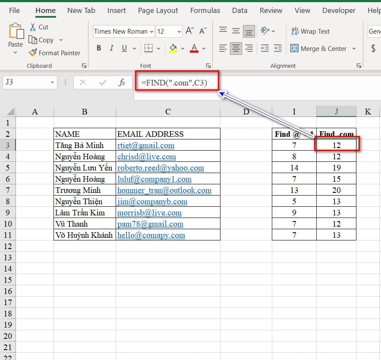The image size is (381, 360).
Task: Expand the font size 12 dropdown
Action: click(179, 32)
